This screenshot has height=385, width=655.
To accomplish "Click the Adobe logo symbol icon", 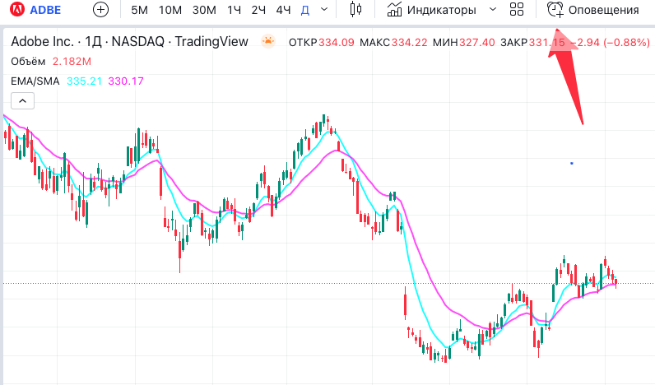I will [16, 10].
